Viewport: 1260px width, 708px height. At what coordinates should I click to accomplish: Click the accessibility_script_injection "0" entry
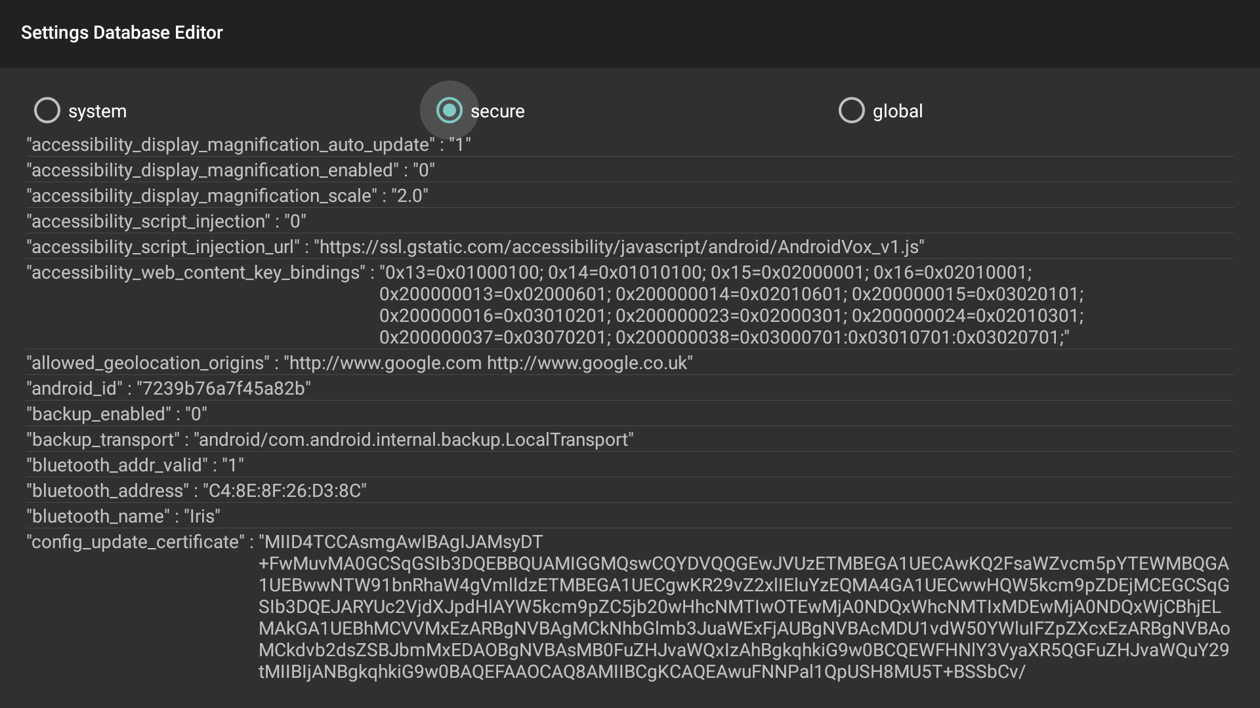(166, 222)
